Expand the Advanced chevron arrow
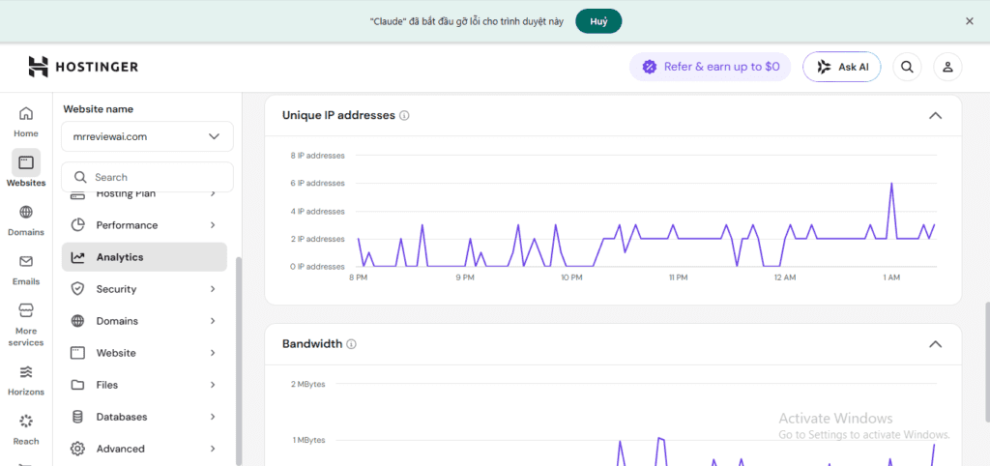Viewport: 990px width, 466px height. tap(213, 449)
